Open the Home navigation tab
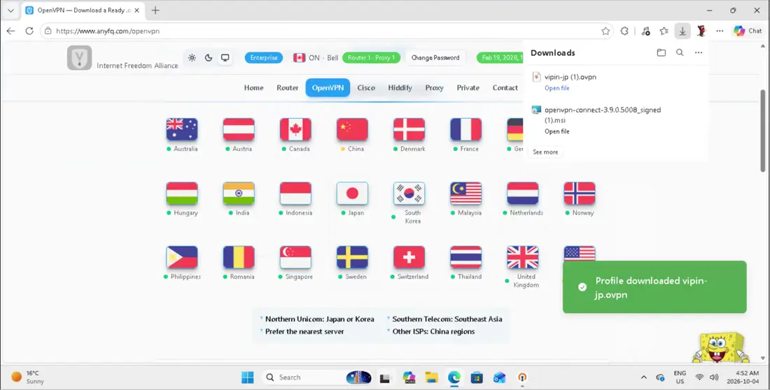The image size is (770, 390). click(254, 88)
